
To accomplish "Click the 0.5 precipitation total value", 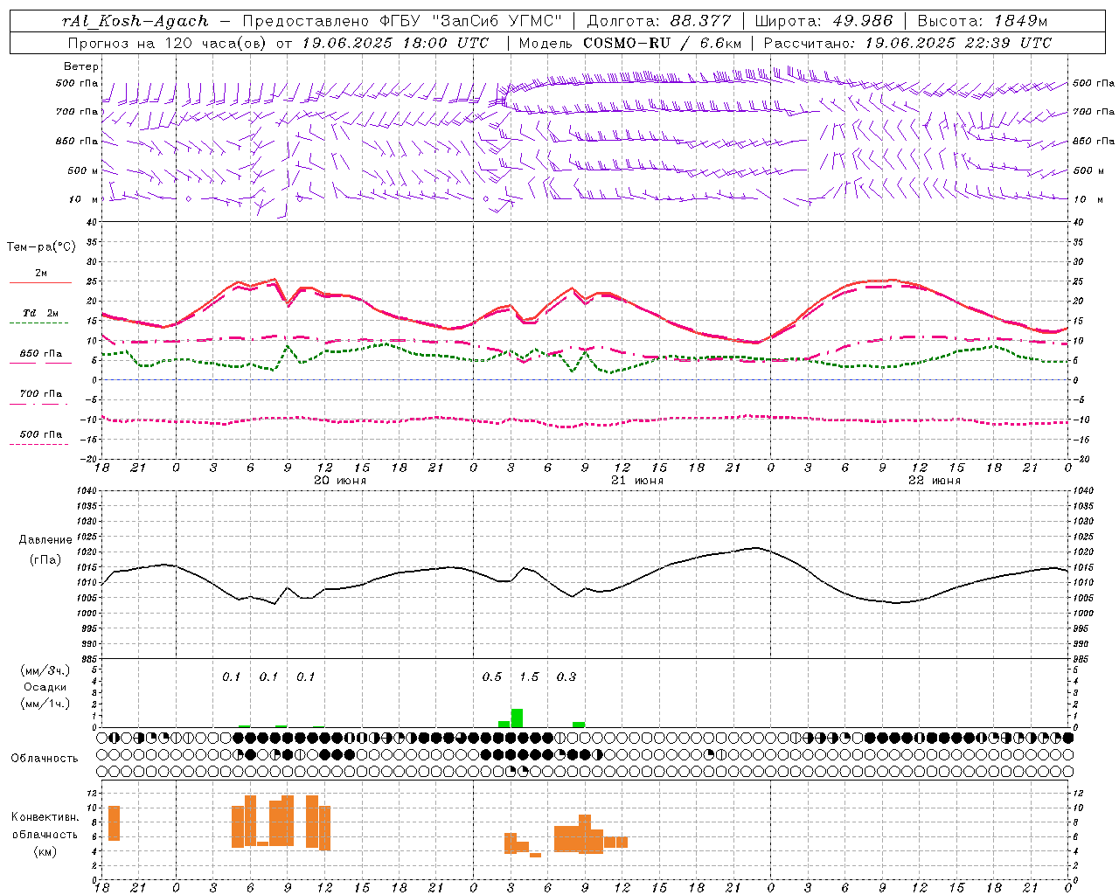I will tap(492, 676).
